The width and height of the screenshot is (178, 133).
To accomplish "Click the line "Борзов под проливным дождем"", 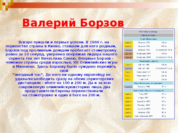I will coord(61,50).
